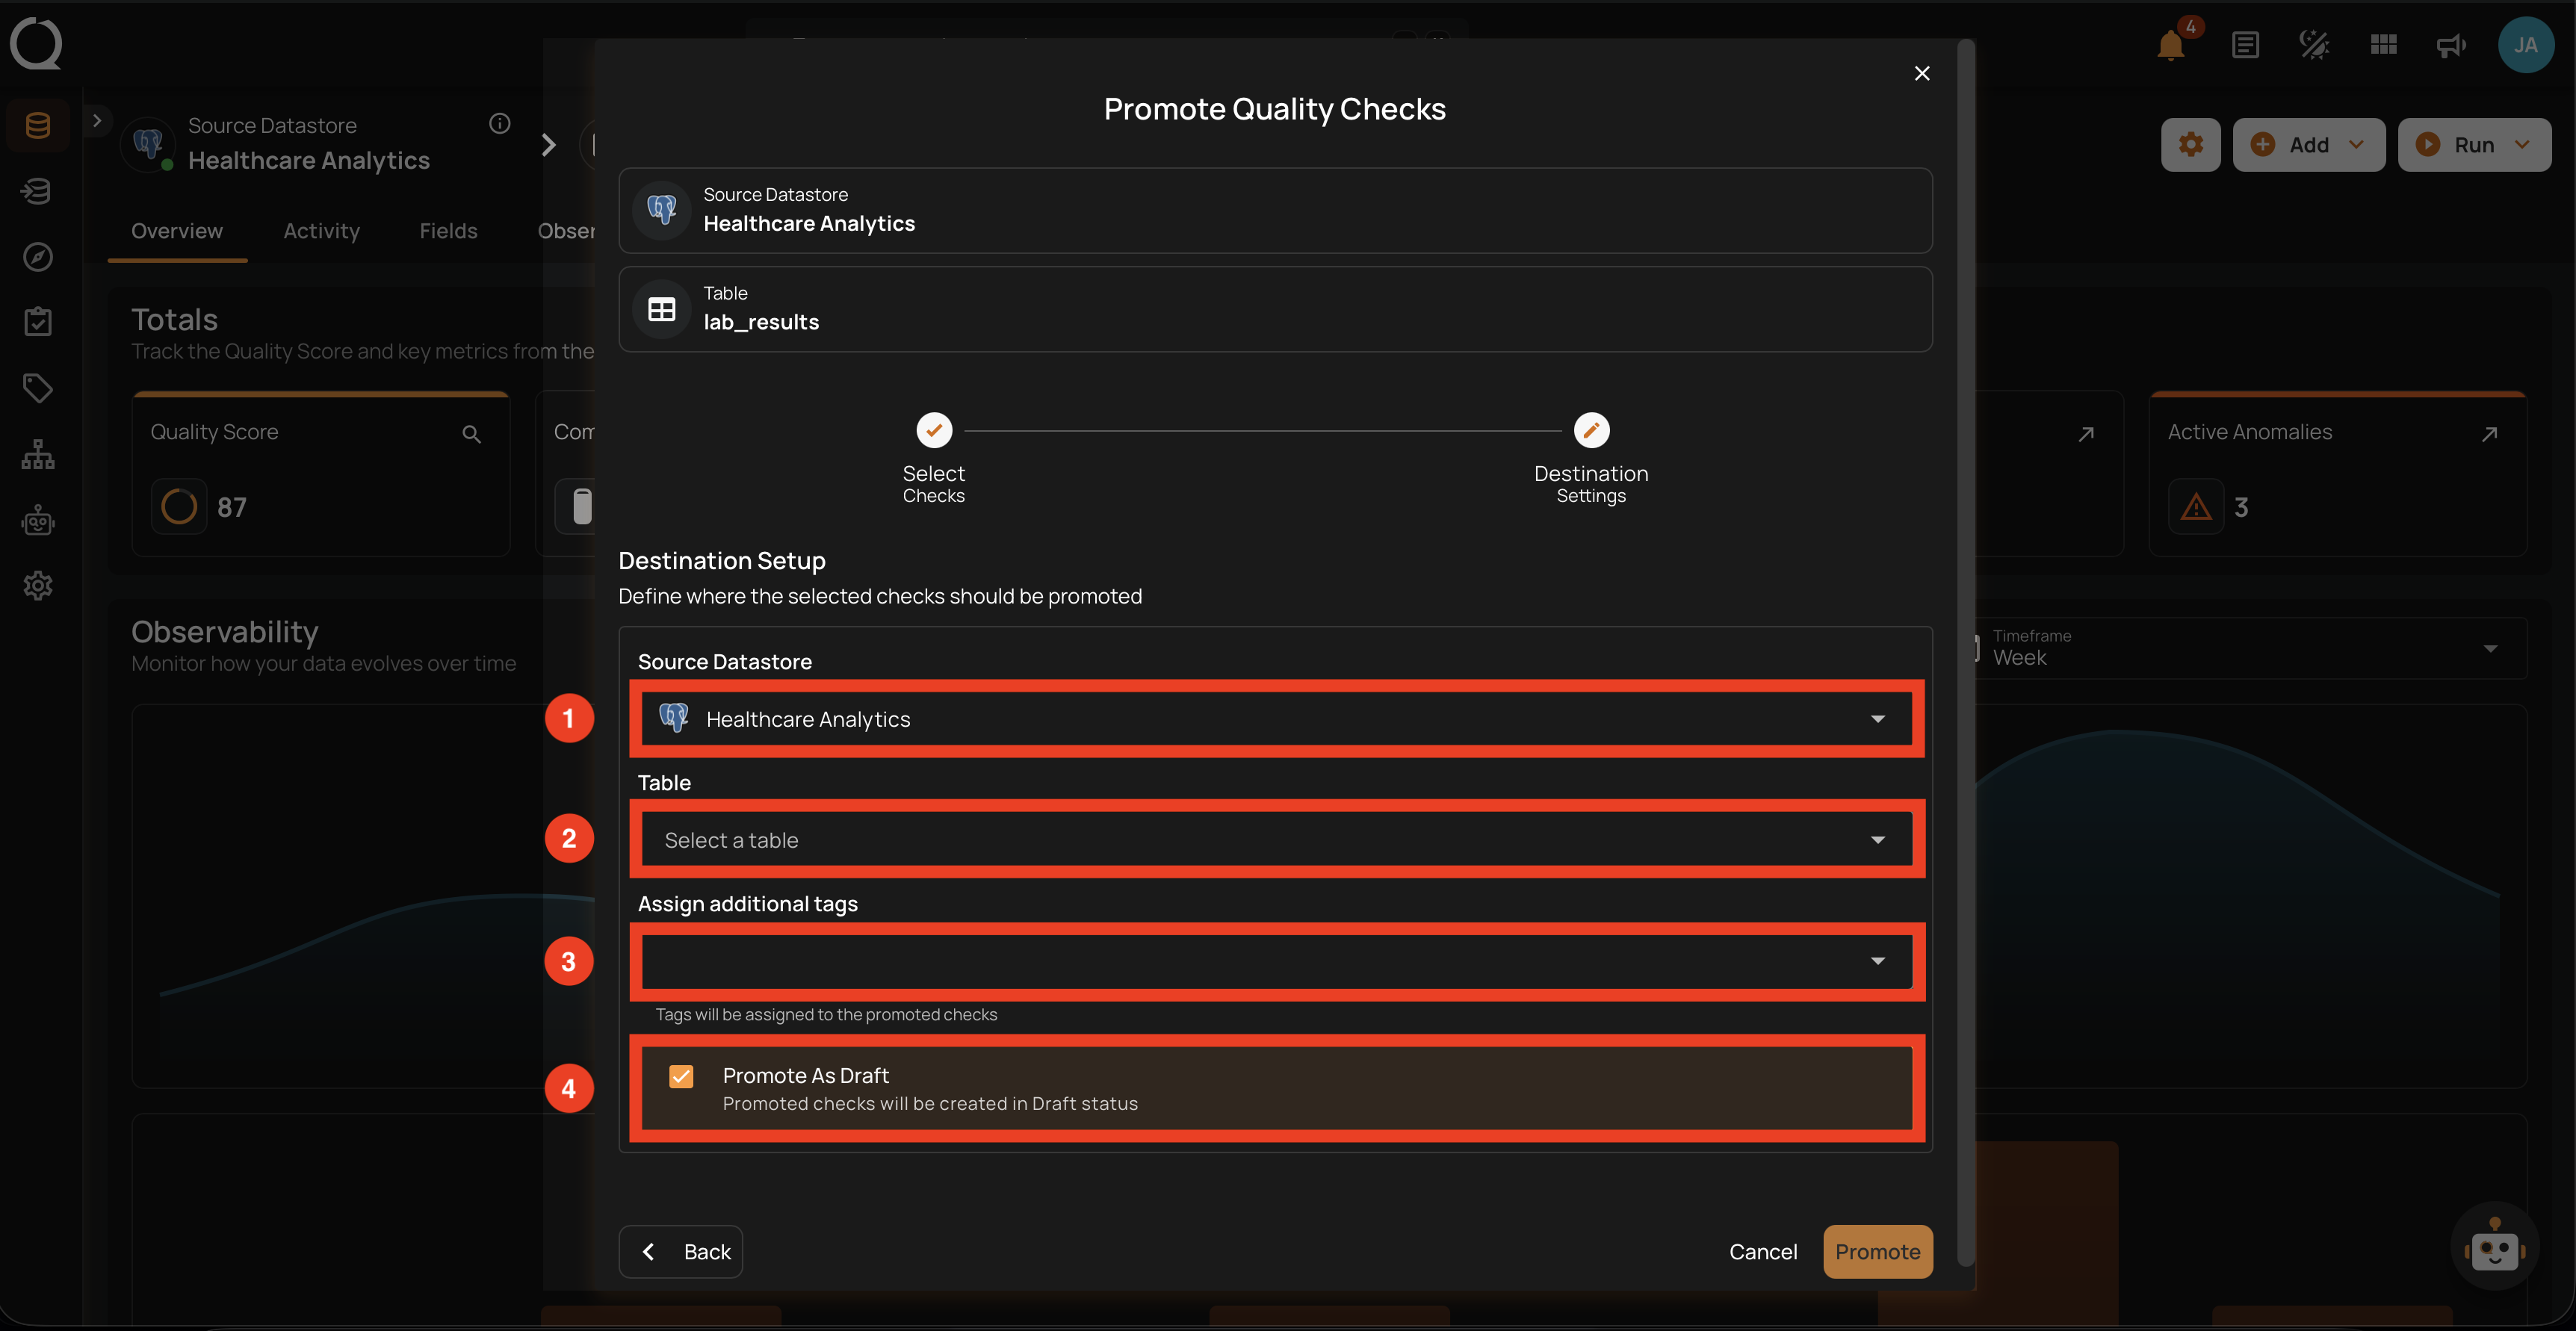Click the Destination Settings step pencil icon

1591,431
